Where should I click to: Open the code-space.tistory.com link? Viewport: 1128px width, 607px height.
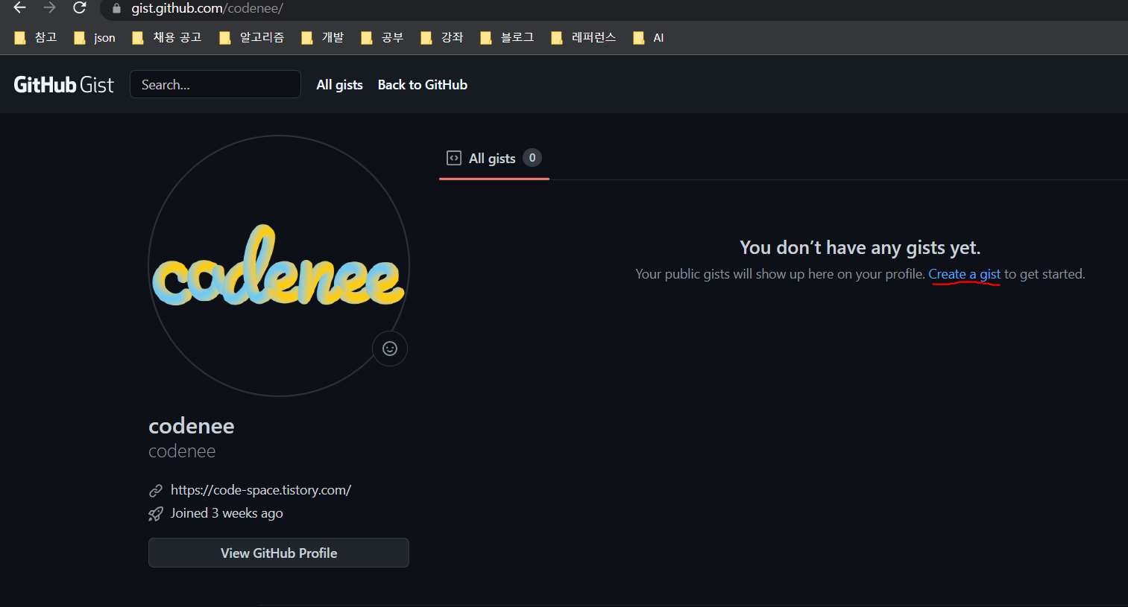coord(261,490)
